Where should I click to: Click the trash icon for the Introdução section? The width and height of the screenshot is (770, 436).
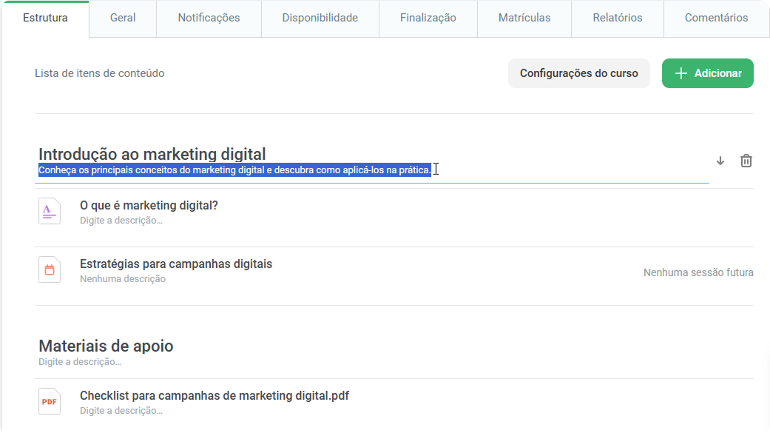tap(746, 161)
